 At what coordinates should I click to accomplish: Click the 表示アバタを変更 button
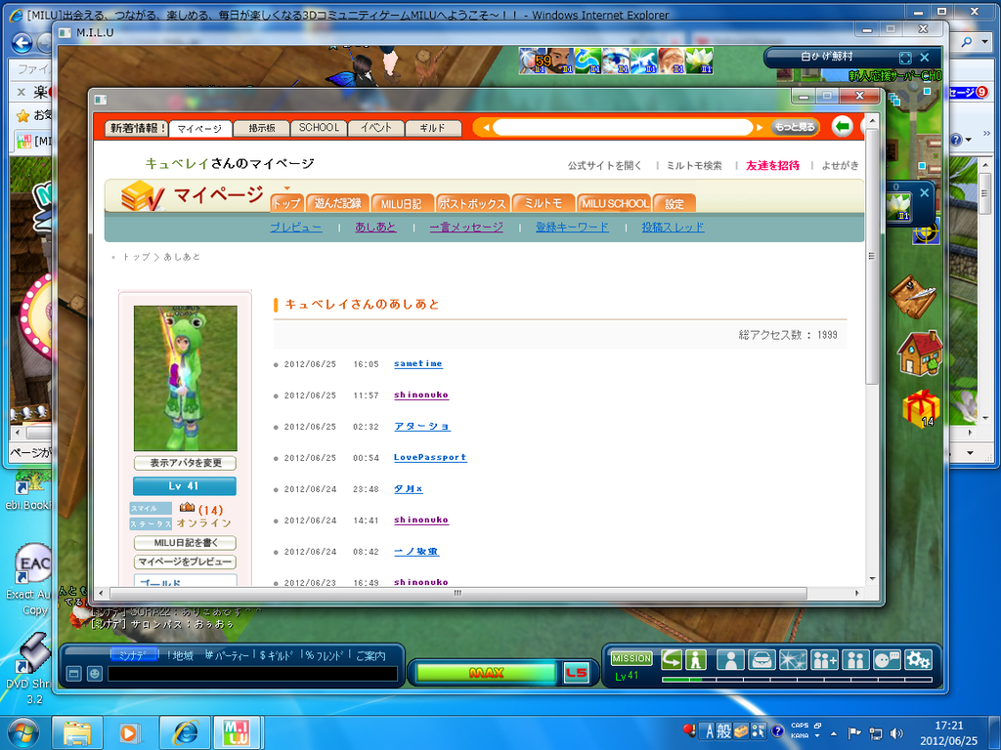pyautogui.click(x=185, y=463)
